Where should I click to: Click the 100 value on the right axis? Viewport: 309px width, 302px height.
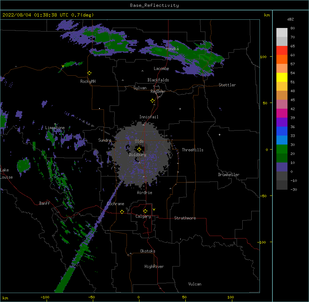coord(263,57)
